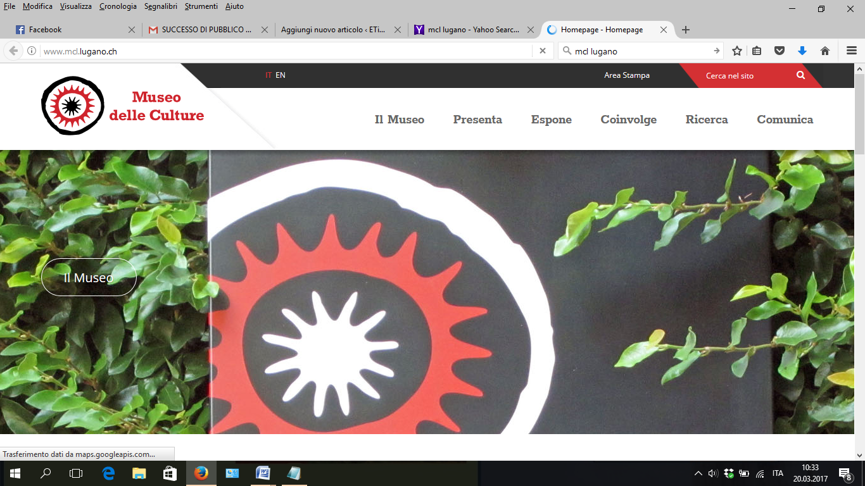Image resolution: width=865 pixels, height=486 pixels.
Task: Open the downloads arrow icon
Action: point(802,51)
